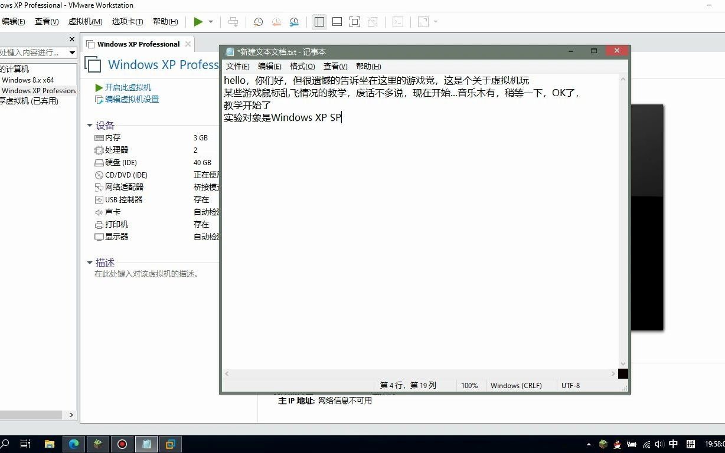This screenshot has height=453, width=725.
Task: Click the 打印机 device entry
Action: (x=112, y=224)
